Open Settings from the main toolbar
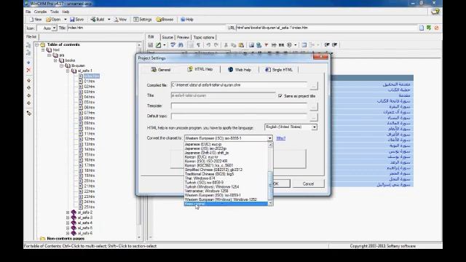The width and height of the screenshot is (466, 262). [x=143, y=20]
